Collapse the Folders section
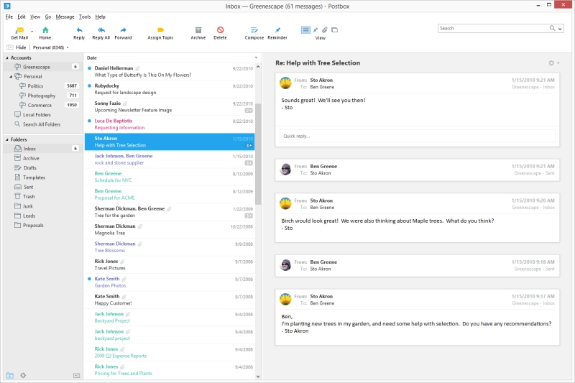Screen dimensions: 575x383 7,139
